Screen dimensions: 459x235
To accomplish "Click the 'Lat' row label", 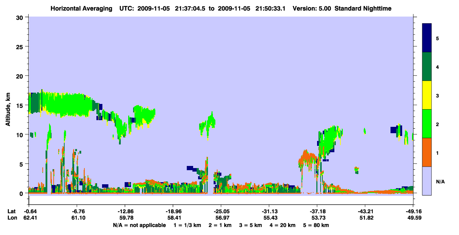I will click(x=12, y=211).
